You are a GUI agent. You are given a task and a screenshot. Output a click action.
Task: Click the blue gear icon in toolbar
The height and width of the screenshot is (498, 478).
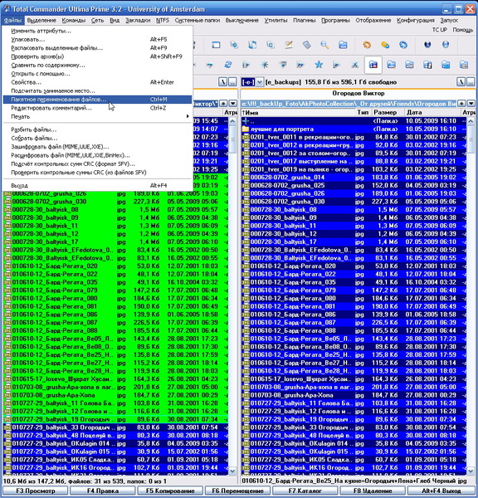pos(403,45)
